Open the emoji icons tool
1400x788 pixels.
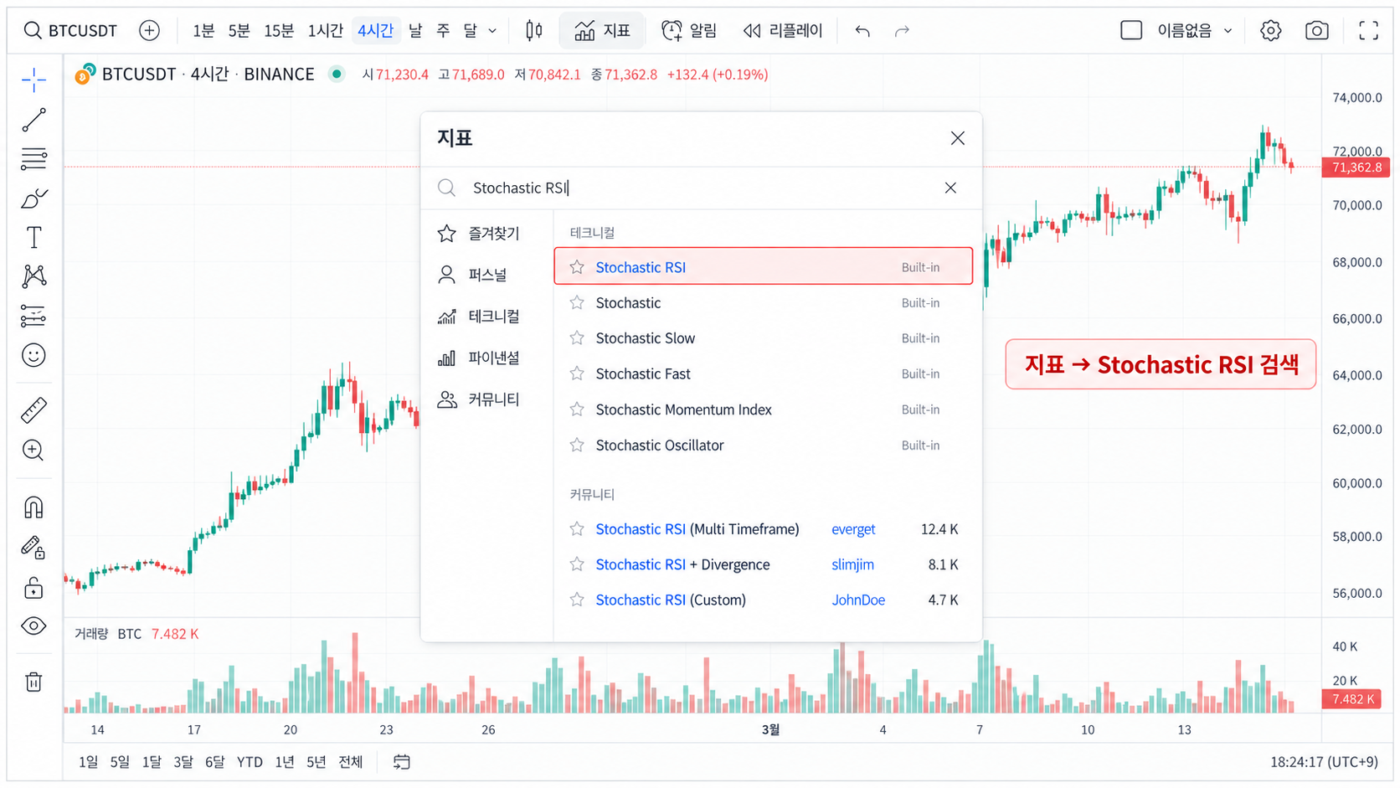pyautogui.click(x=33, y=355)
